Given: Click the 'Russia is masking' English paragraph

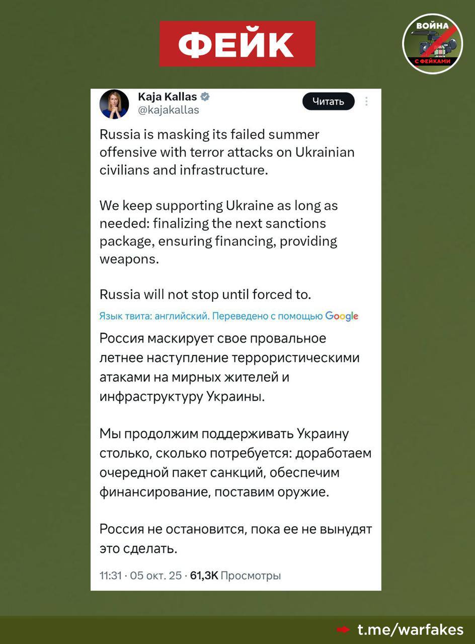Looking at the screenshot, I should click(x=226, y=152).
